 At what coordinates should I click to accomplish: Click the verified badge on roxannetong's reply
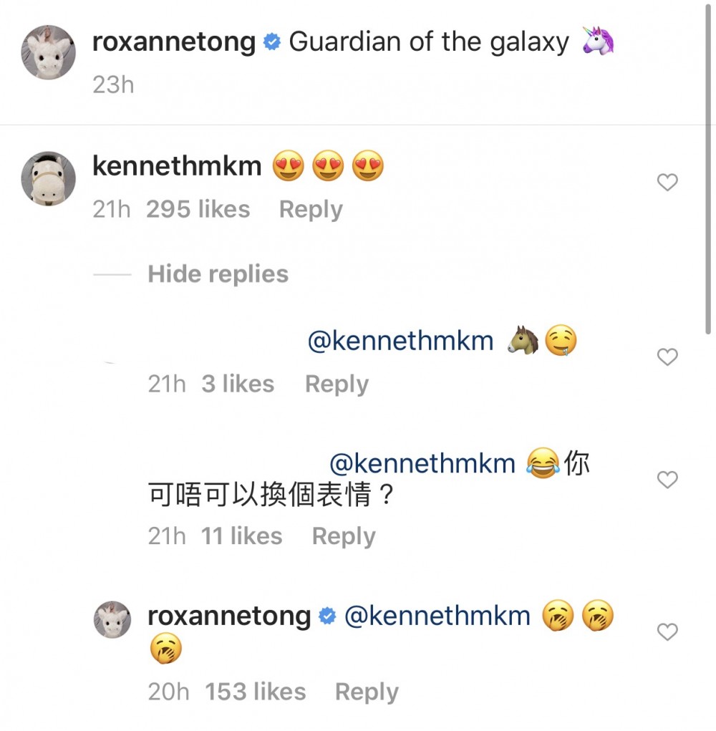[327, 615]
